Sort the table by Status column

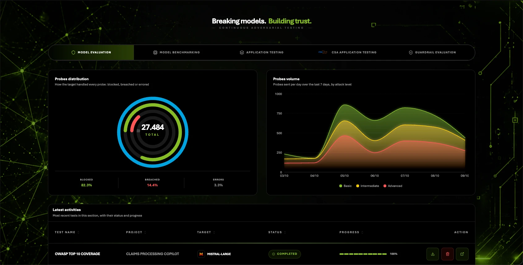click(277, 232)
